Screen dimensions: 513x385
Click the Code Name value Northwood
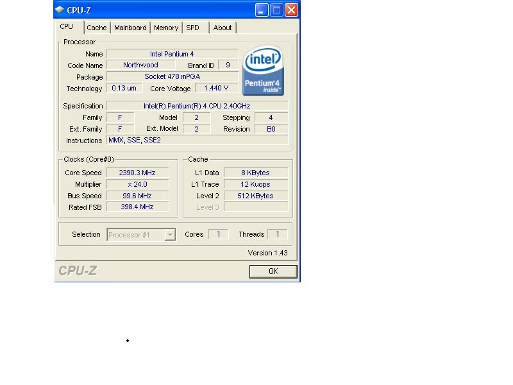pos(140,65)
